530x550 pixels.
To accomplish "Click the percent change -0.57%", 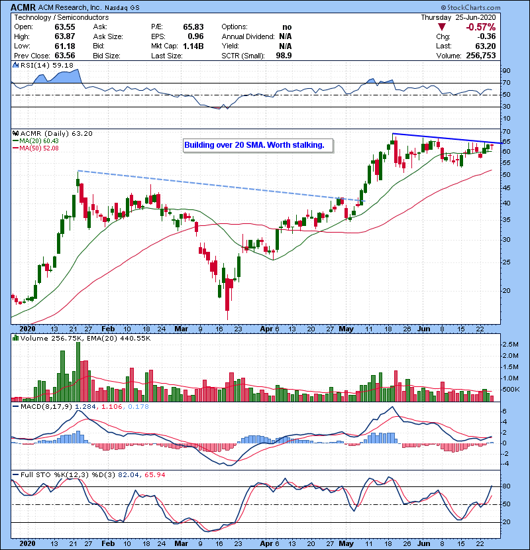I will pyautogui.click(x=481, y=27).
